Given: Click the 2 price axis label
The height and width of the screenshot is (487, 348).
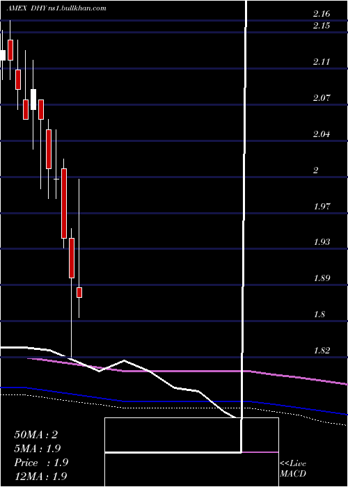Looking at the screenshot, I should point(316,170).
